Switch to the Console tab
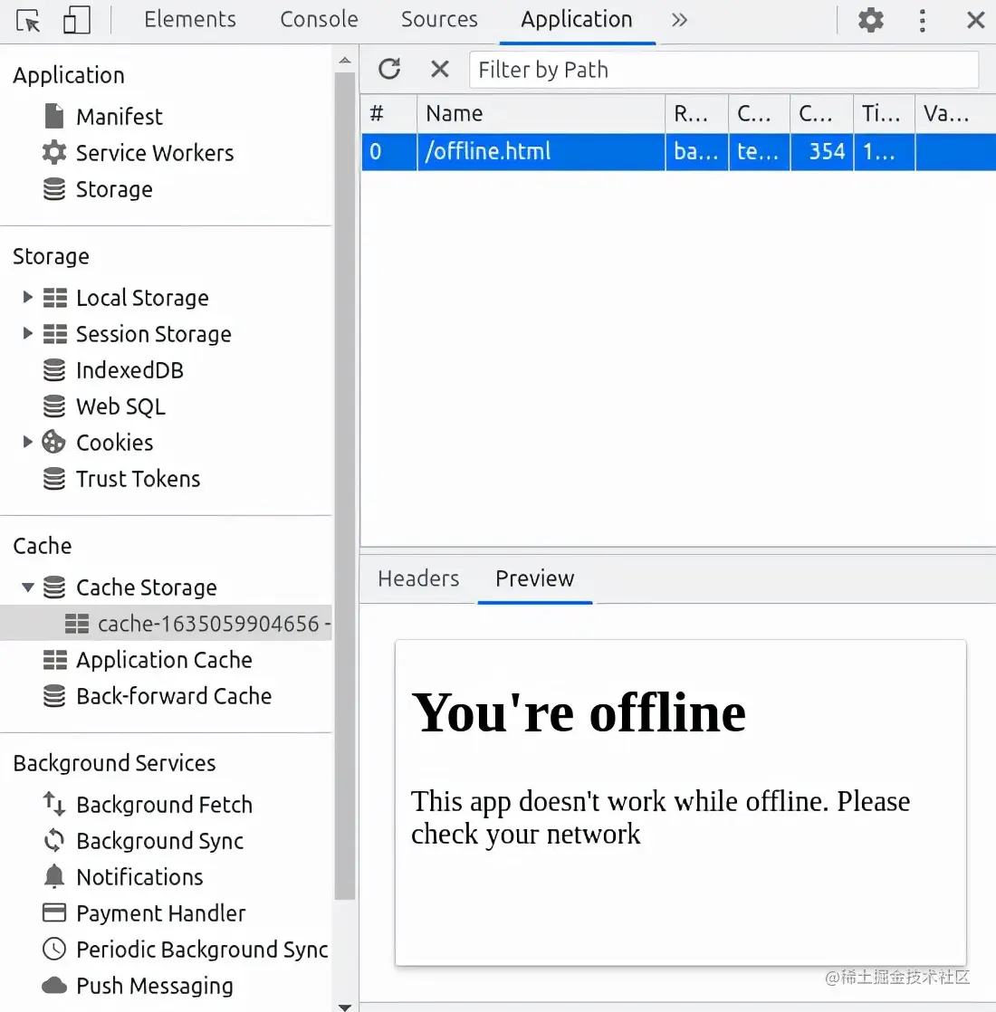Screen dimensions: 996x1012 click(319, 19)
